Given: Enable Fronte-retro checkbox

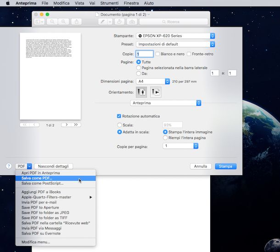Looking at the screenshot, I should (189, 54).
